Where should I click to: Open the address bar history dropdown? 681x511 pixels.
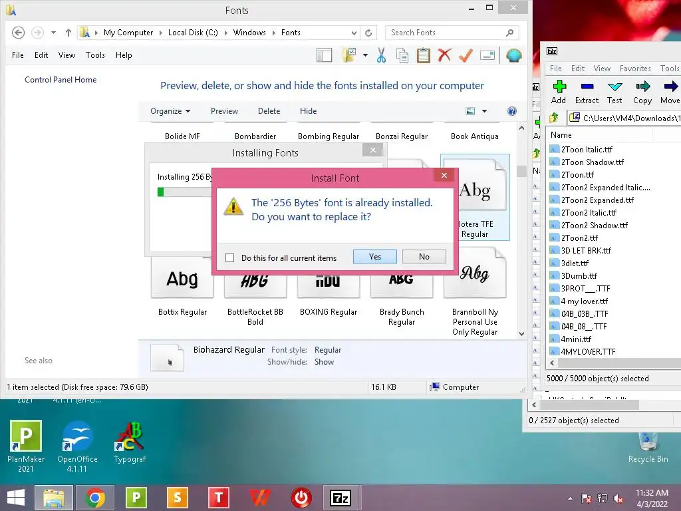(x=354, y=33)
